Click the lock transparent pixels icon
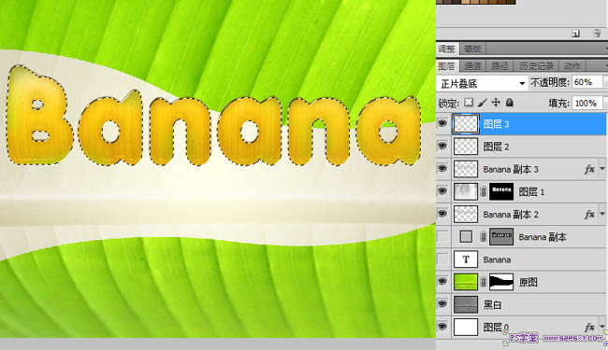Image resolution: width=608 pixels, height=350 pixels. 469,103
